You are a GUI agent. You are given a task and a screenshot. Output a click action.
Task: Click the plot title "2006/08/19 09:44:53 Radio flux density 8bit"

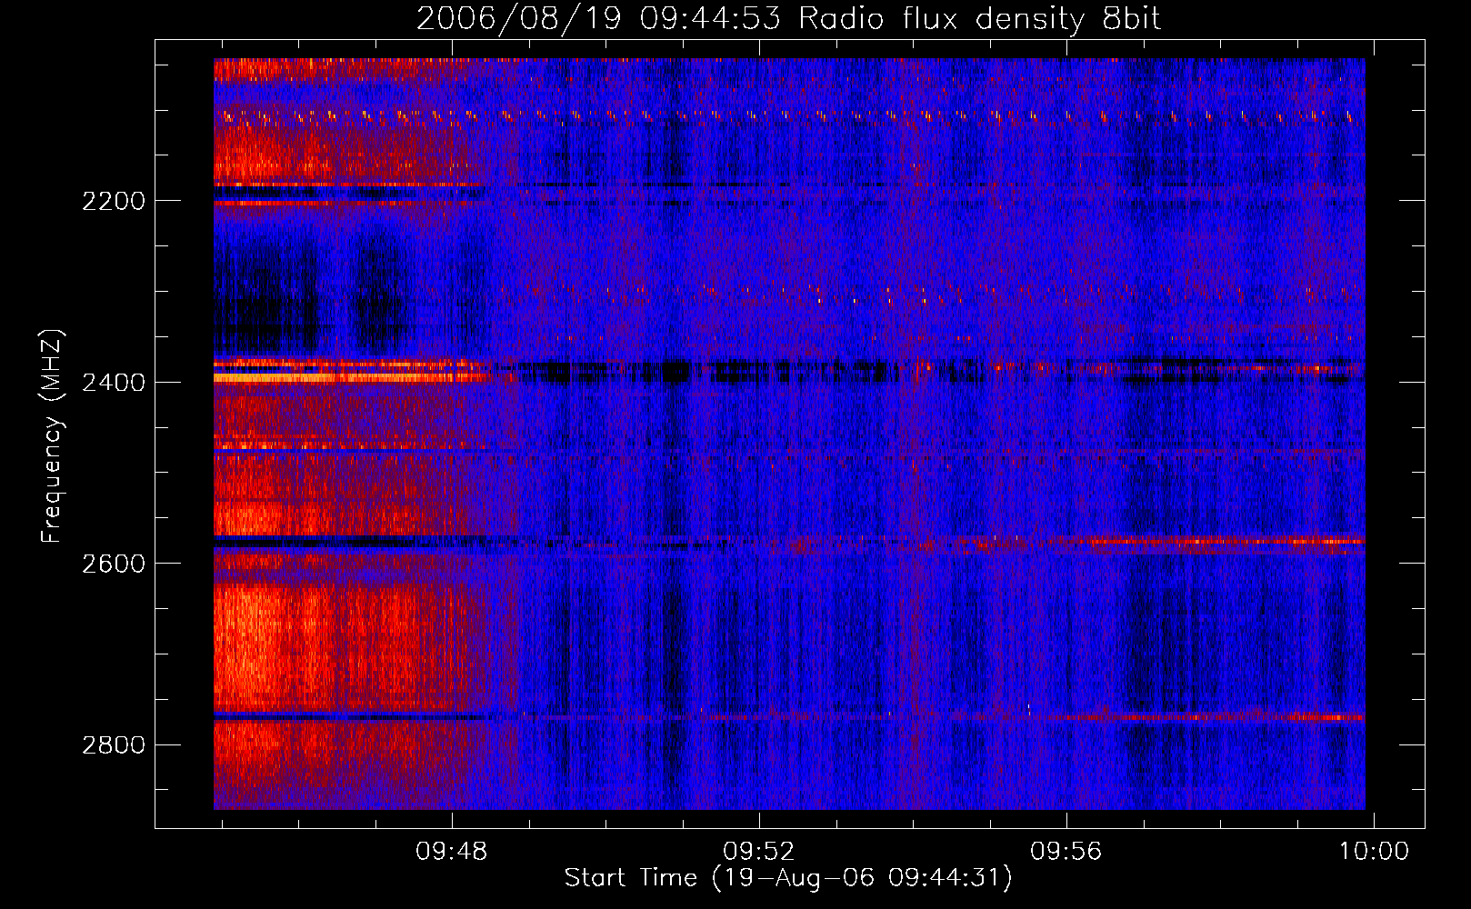pos(789,19)
